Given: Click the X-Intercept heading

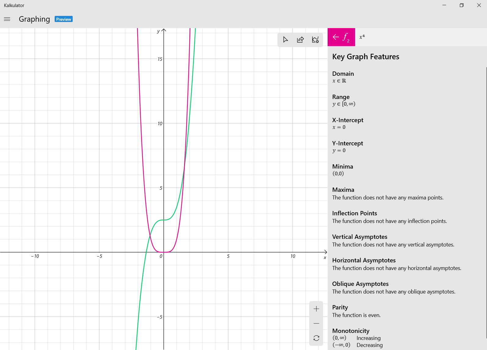Looking at the screenshot, I should (348, 120).
